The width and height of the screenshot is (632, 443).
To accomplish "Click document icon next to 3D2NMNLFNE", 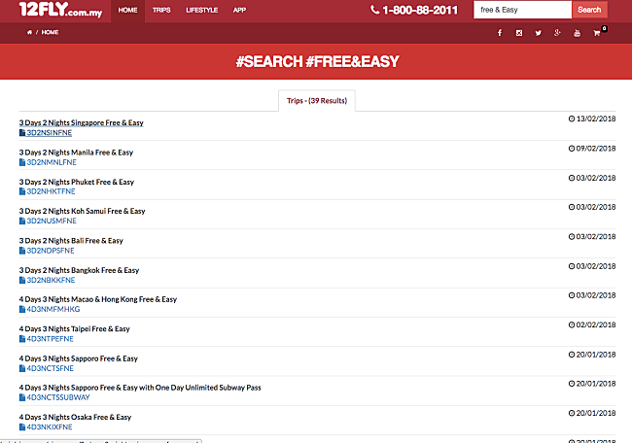I will tap(22, 162).
